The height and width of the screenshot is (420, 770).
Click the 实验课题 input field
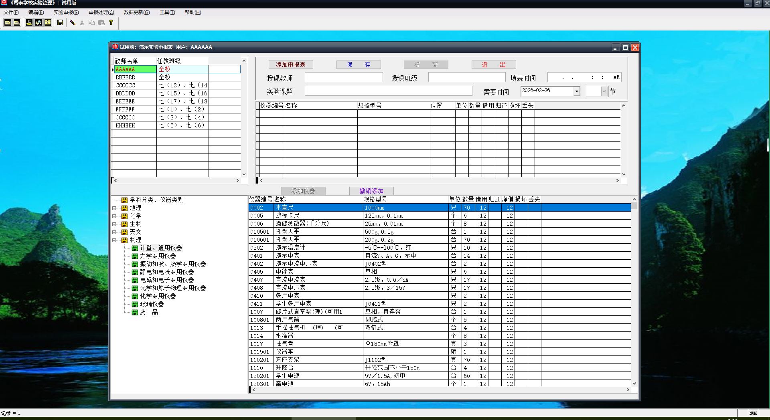388,91
